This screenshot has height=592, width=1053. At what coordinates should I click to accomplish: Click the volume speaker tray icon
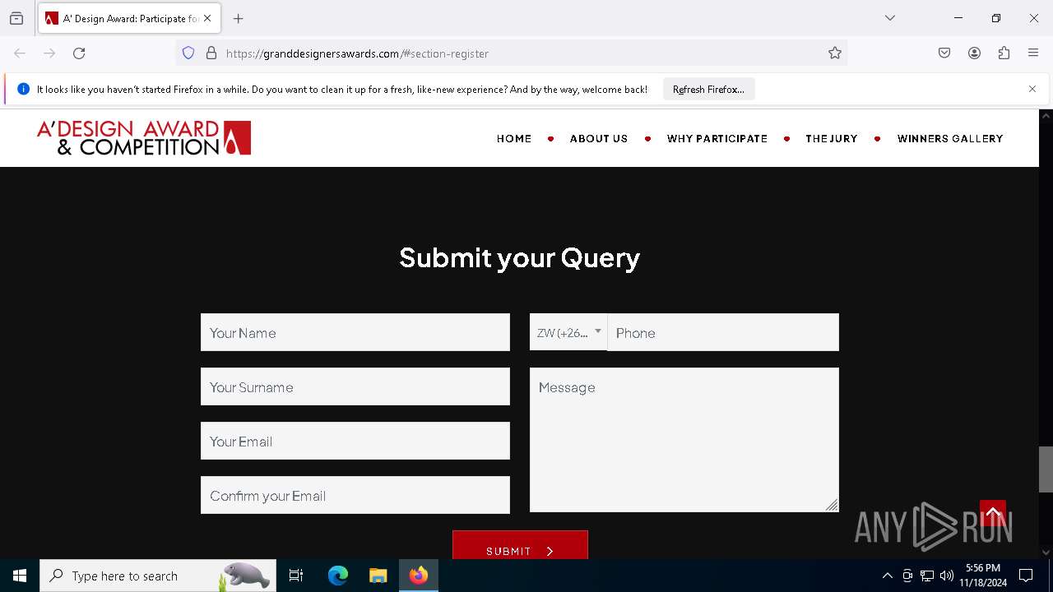coord(947,576)
